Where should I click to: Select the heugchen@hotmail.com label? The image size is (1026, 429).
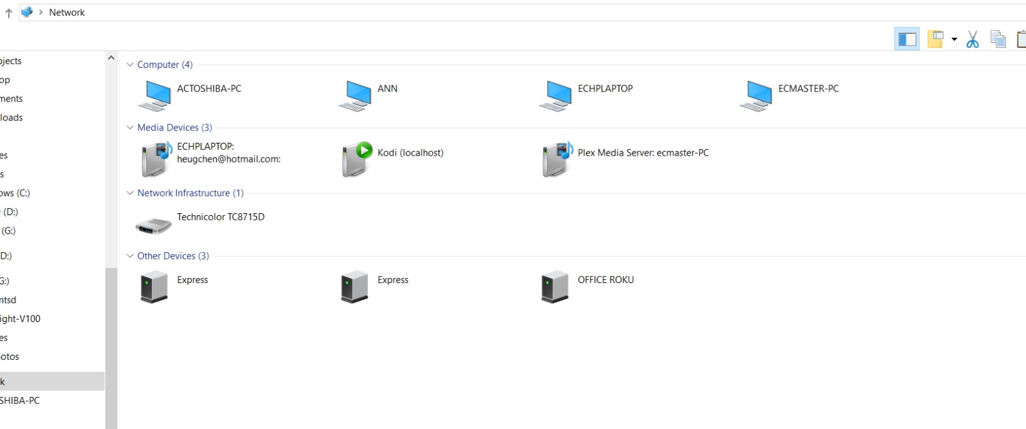coord(229,159)
